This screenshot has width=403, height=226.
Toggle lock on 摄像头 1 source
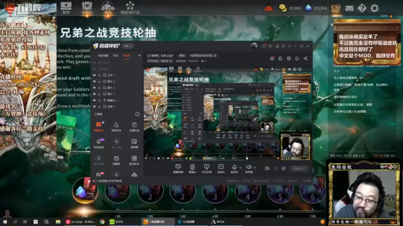(x=99, y=100)
